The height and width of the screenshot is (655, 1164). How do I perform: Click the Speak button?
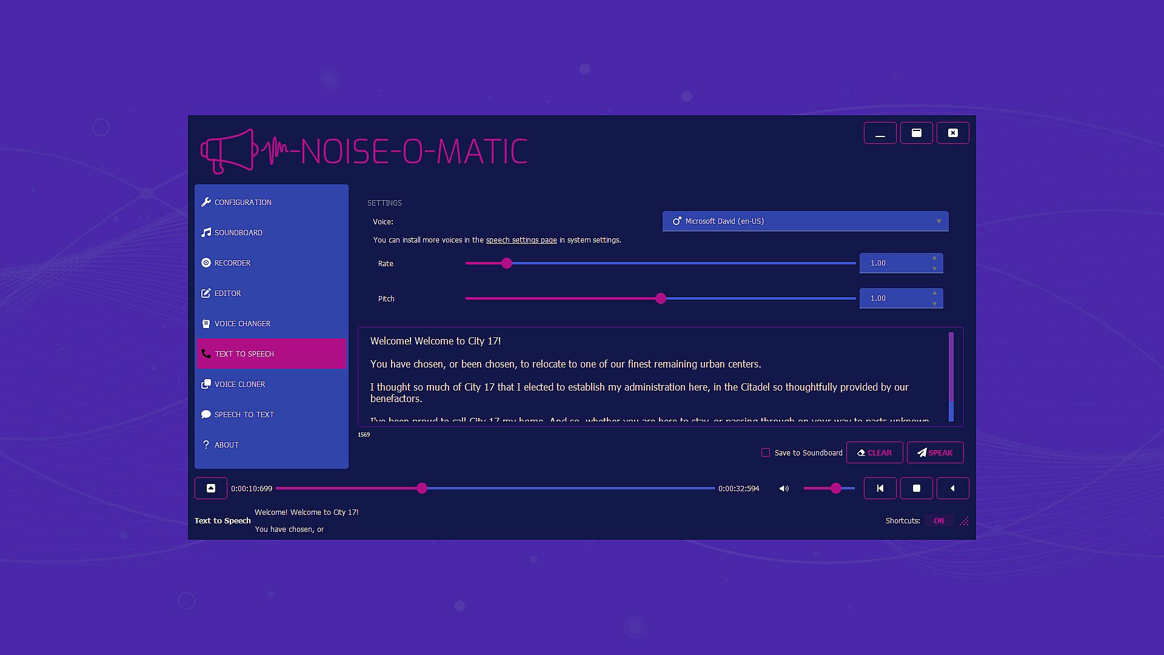coord(935,453)
